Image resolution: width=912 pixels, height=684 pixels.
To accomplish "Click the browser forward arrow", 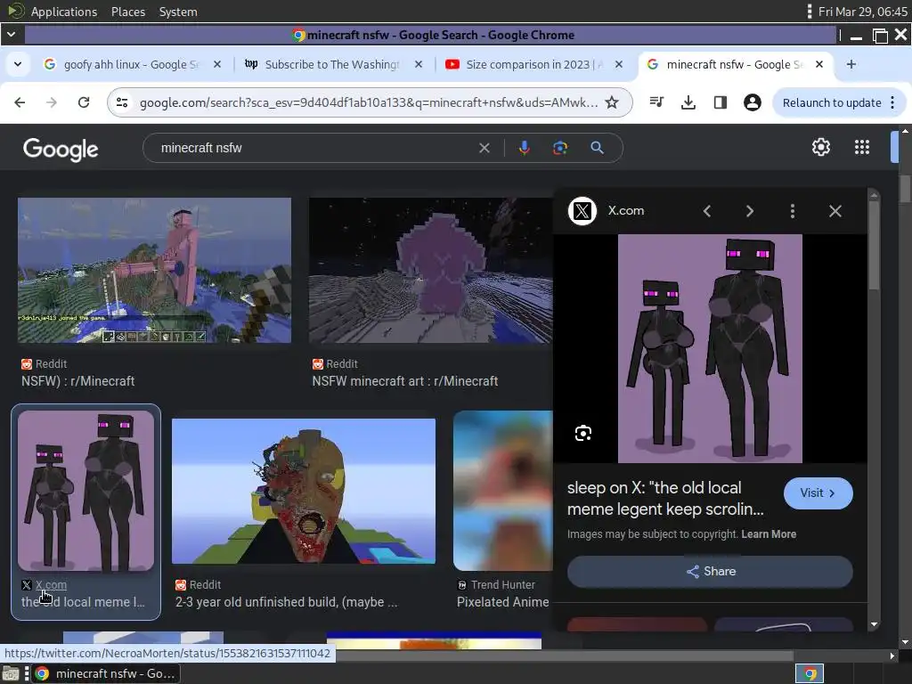I will coord(52,103).
